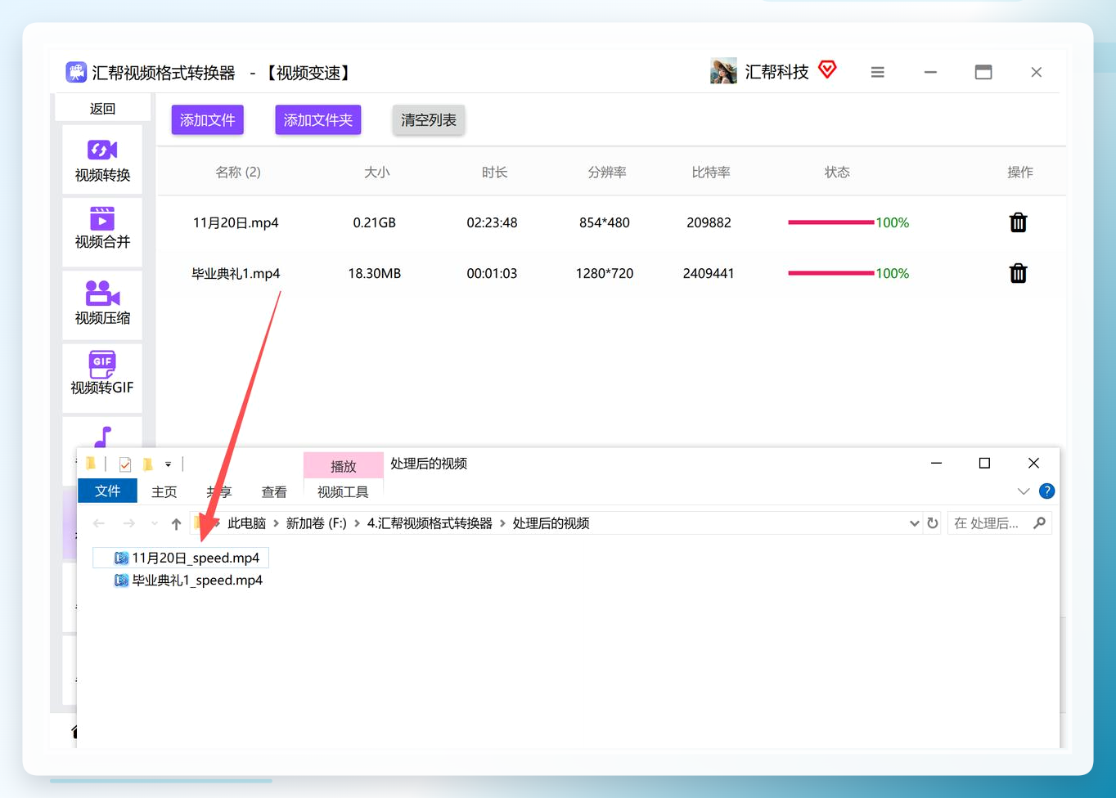Click the 返回 button
Viewport: 1116px width, 798px height.
click(102, 109)
